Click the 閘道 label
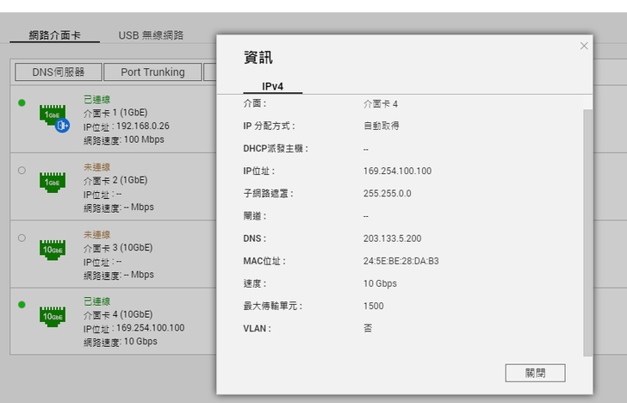627x403 pixels. pos(255,216)
